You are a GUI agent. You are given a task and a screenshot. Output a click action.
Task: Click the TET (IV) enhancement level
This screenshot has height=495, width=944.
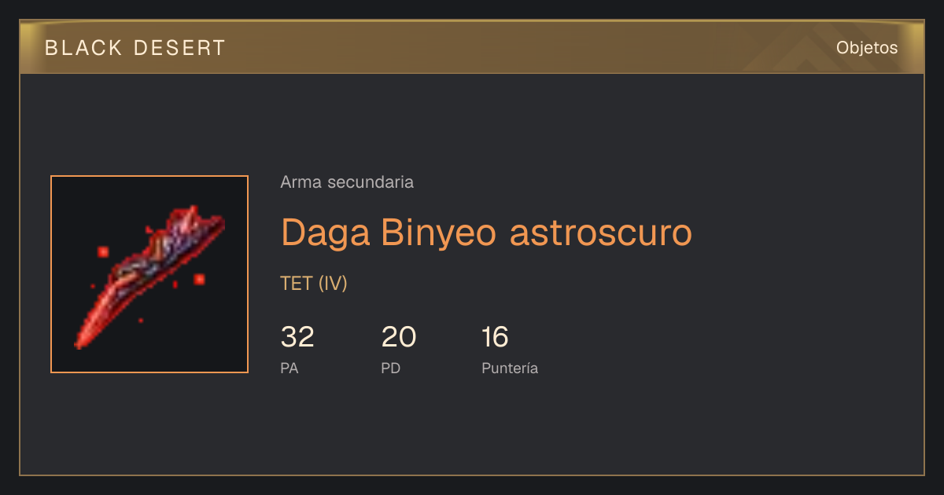coord(314,284)
